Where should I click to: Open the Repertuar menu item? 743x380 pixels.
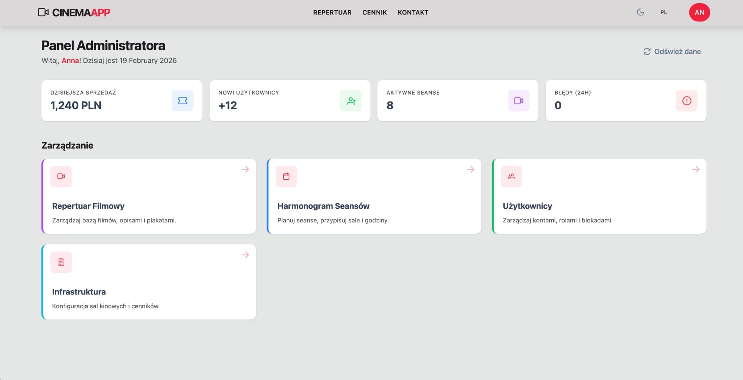(332, 12)
